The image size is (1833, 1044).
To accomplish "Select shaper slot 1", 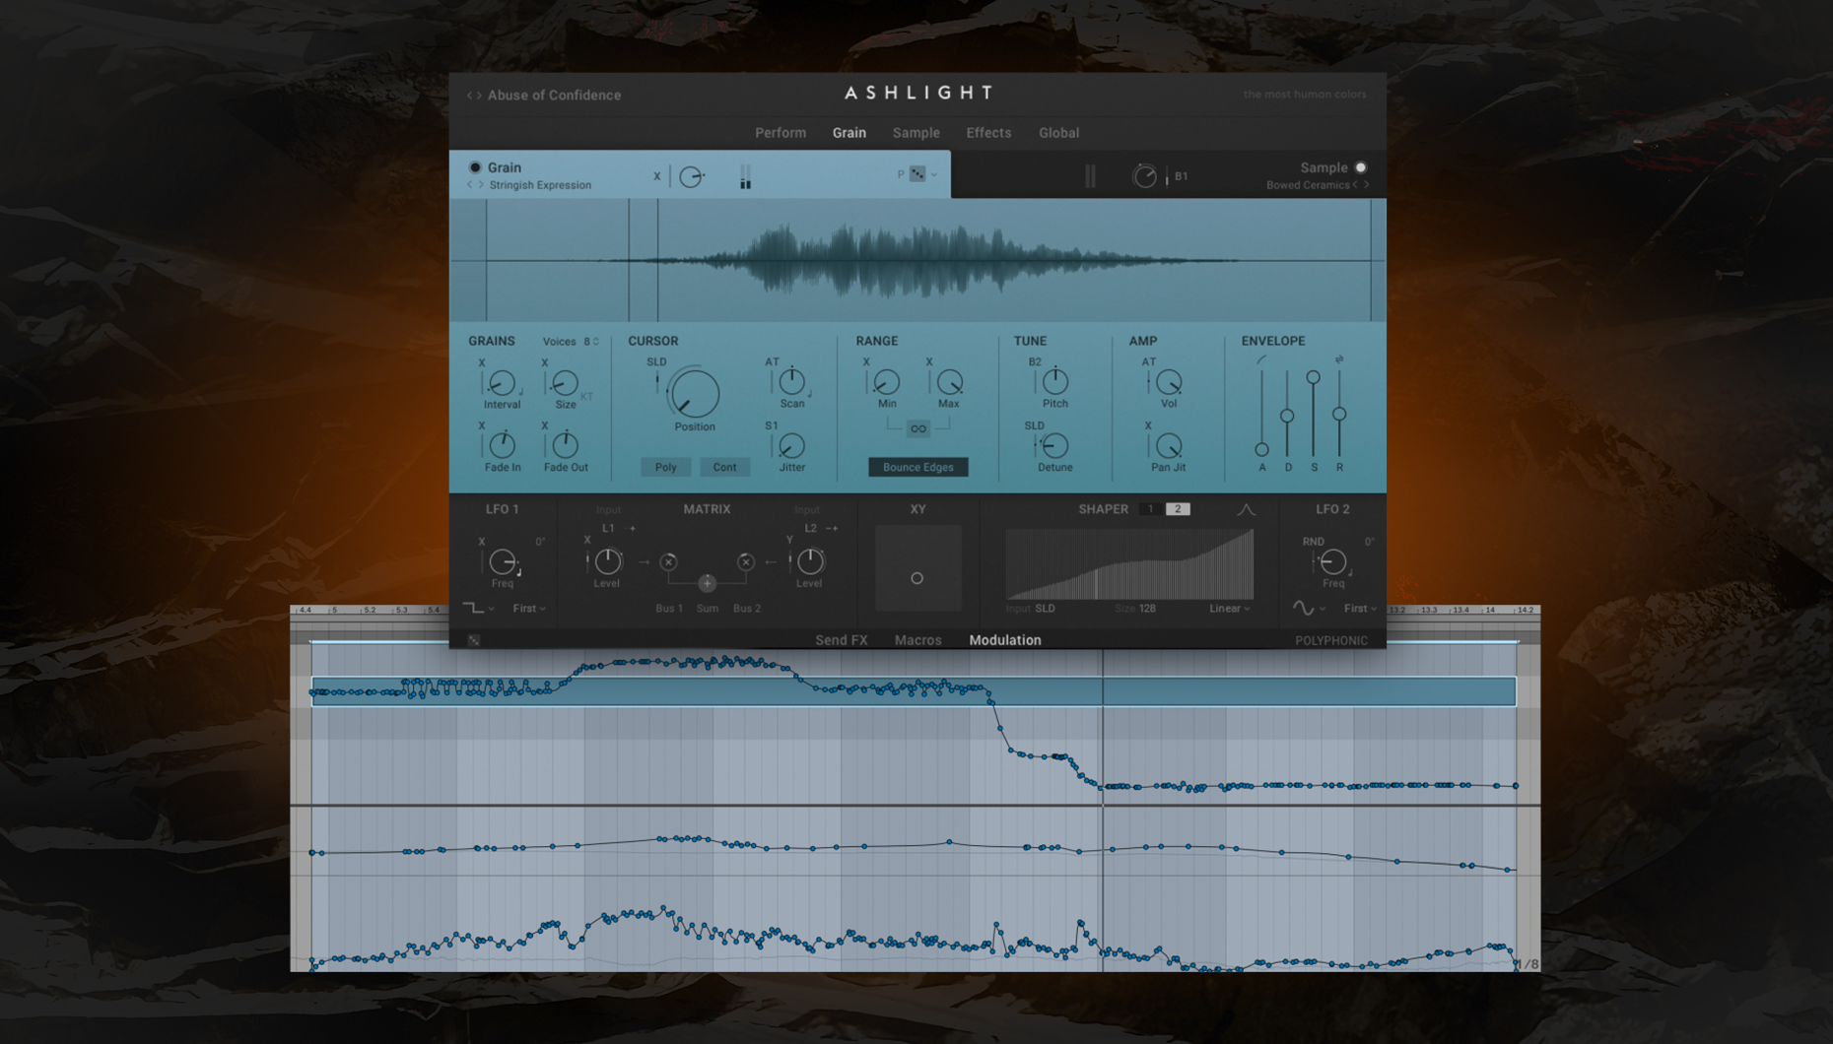I will pos(1149,509).
